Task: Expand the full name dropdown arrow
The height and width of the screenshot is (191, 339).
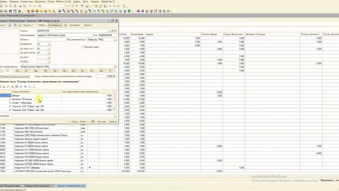Action: pos(115,66)
